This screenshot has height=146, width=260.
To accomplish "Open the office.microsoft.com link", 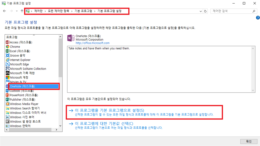I will 92,43.
